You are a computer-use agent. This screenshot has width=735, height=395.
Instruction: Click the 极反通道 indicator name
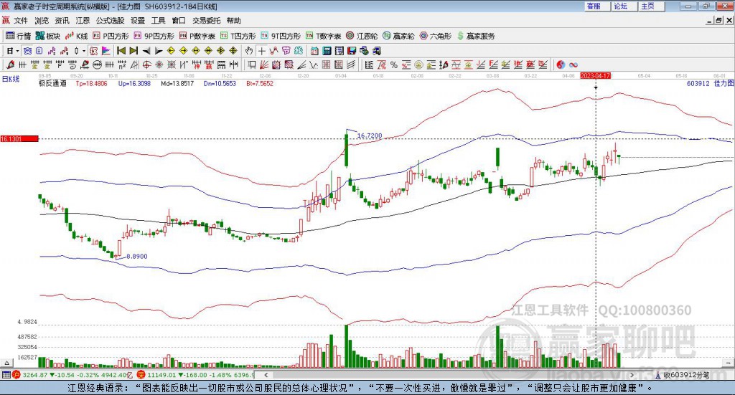(52, 83)
